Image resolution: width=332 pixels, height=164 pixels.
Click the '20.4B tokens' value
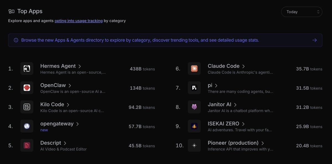[x=309, y=146]
